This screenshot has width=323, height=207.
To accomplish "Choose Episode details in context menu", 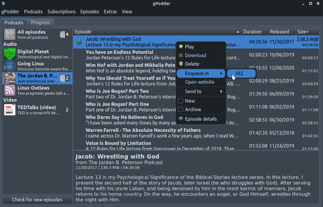I will (x=201, y=119).
